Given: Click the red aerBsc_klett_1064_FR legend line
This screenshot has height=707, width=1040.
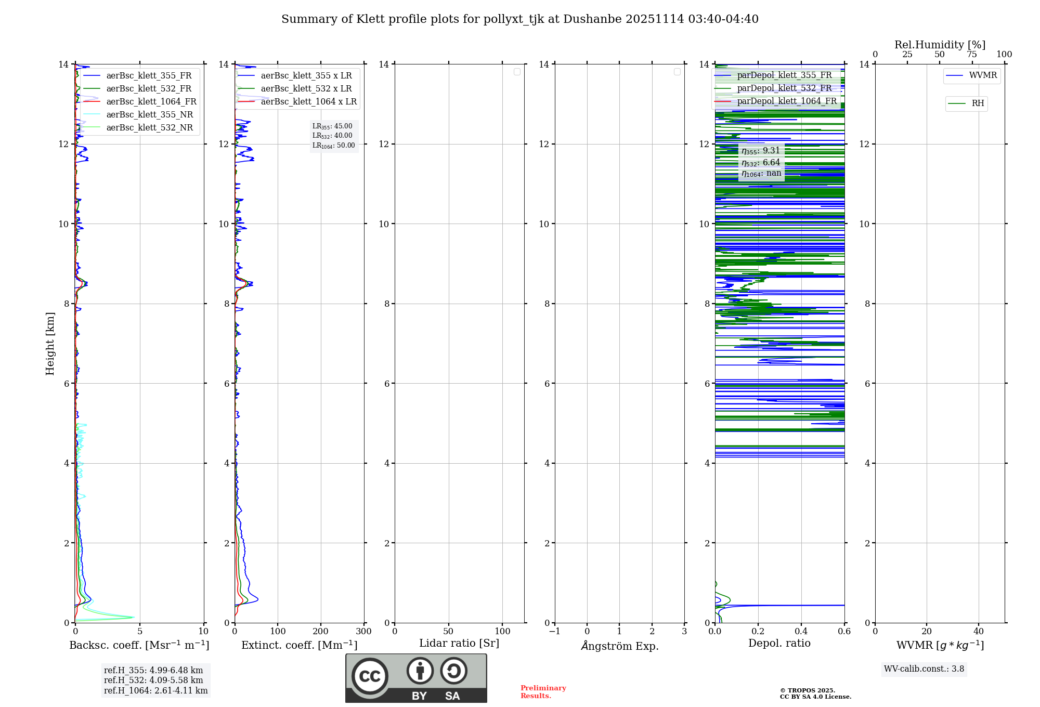Looking at the screenshot, I should [92, 102].
